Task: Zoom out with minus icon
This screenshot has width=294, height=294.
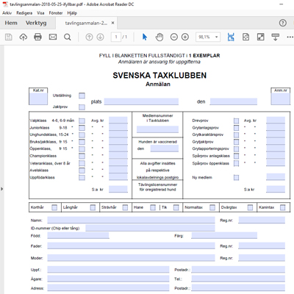Action: (x=174, y=37)
